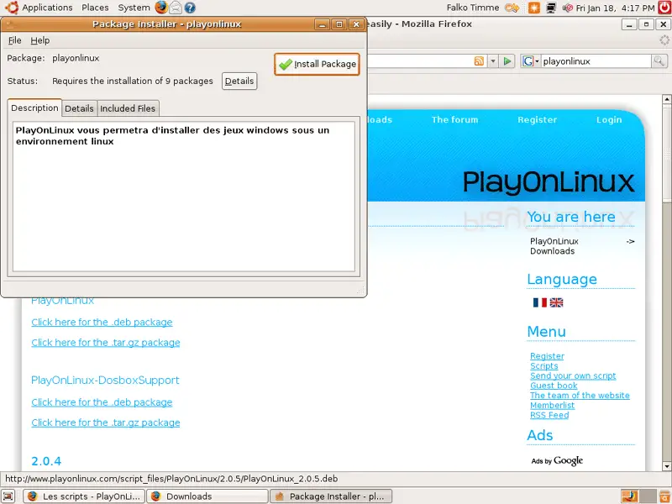This screenshot has height=504, width=672.
Task: Open the Send your own script link
Action: click(573, 375)
